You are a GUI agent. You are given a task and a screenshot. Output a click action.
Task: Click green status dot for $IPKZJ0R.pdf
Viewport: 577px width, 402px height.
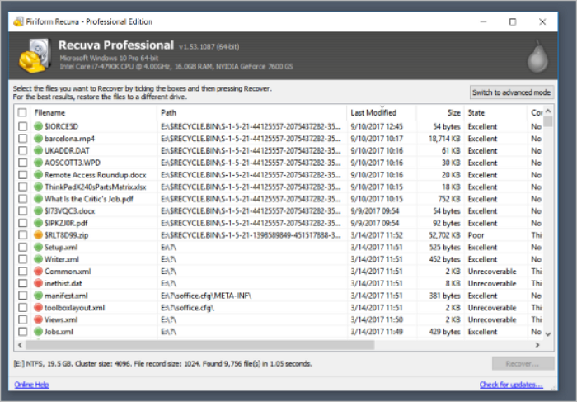click(x=38, y=223)
